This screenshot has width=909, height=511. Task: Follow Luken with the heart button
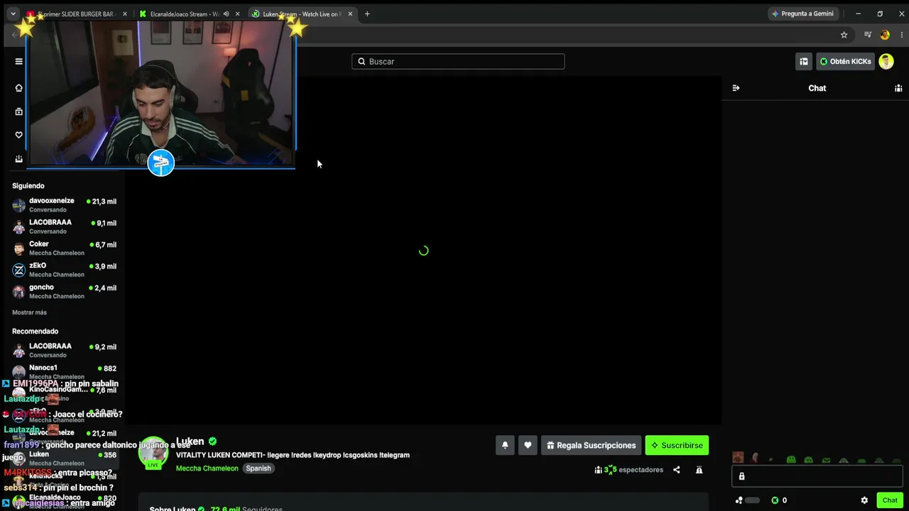pyautogui.click(x=528, y=446)
